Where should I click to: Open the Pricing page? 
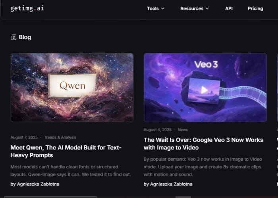[x=255, y=8]
